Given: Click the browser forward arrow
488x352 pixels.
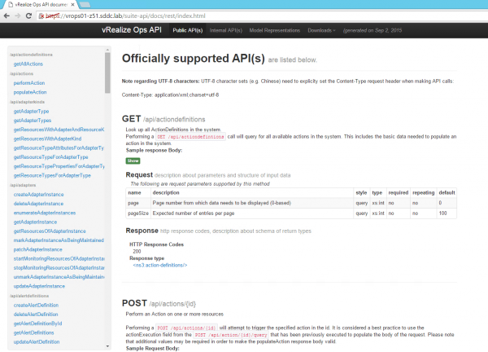Looking at the screenshot, I should coord(17,15).
